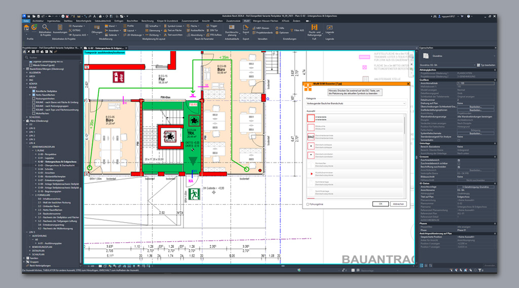This screenshot has width=519, height=288.
Task: Click the Abbrechen button
Action: (x=398, y=204)
